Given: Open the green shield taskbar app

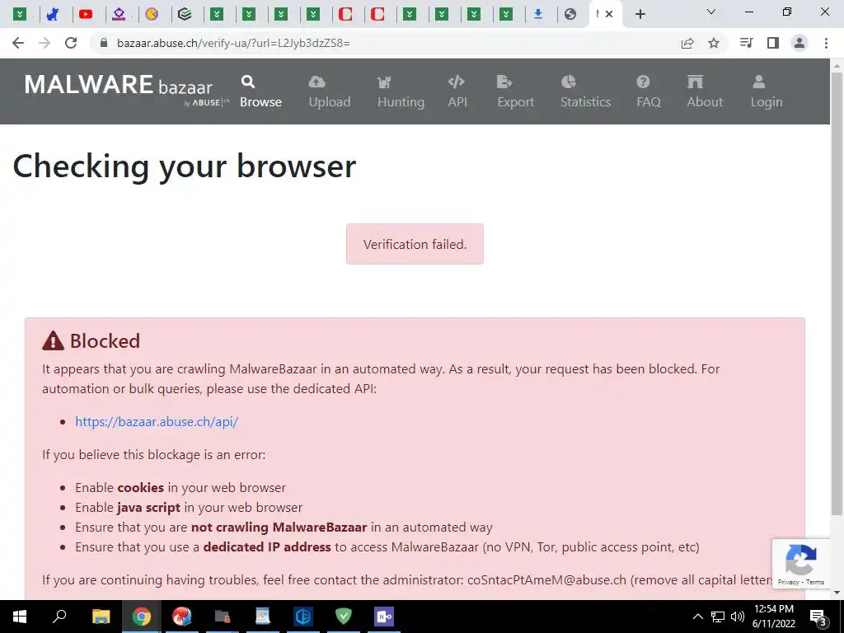Looking at the screenshot, I should [x=344, y=617].
